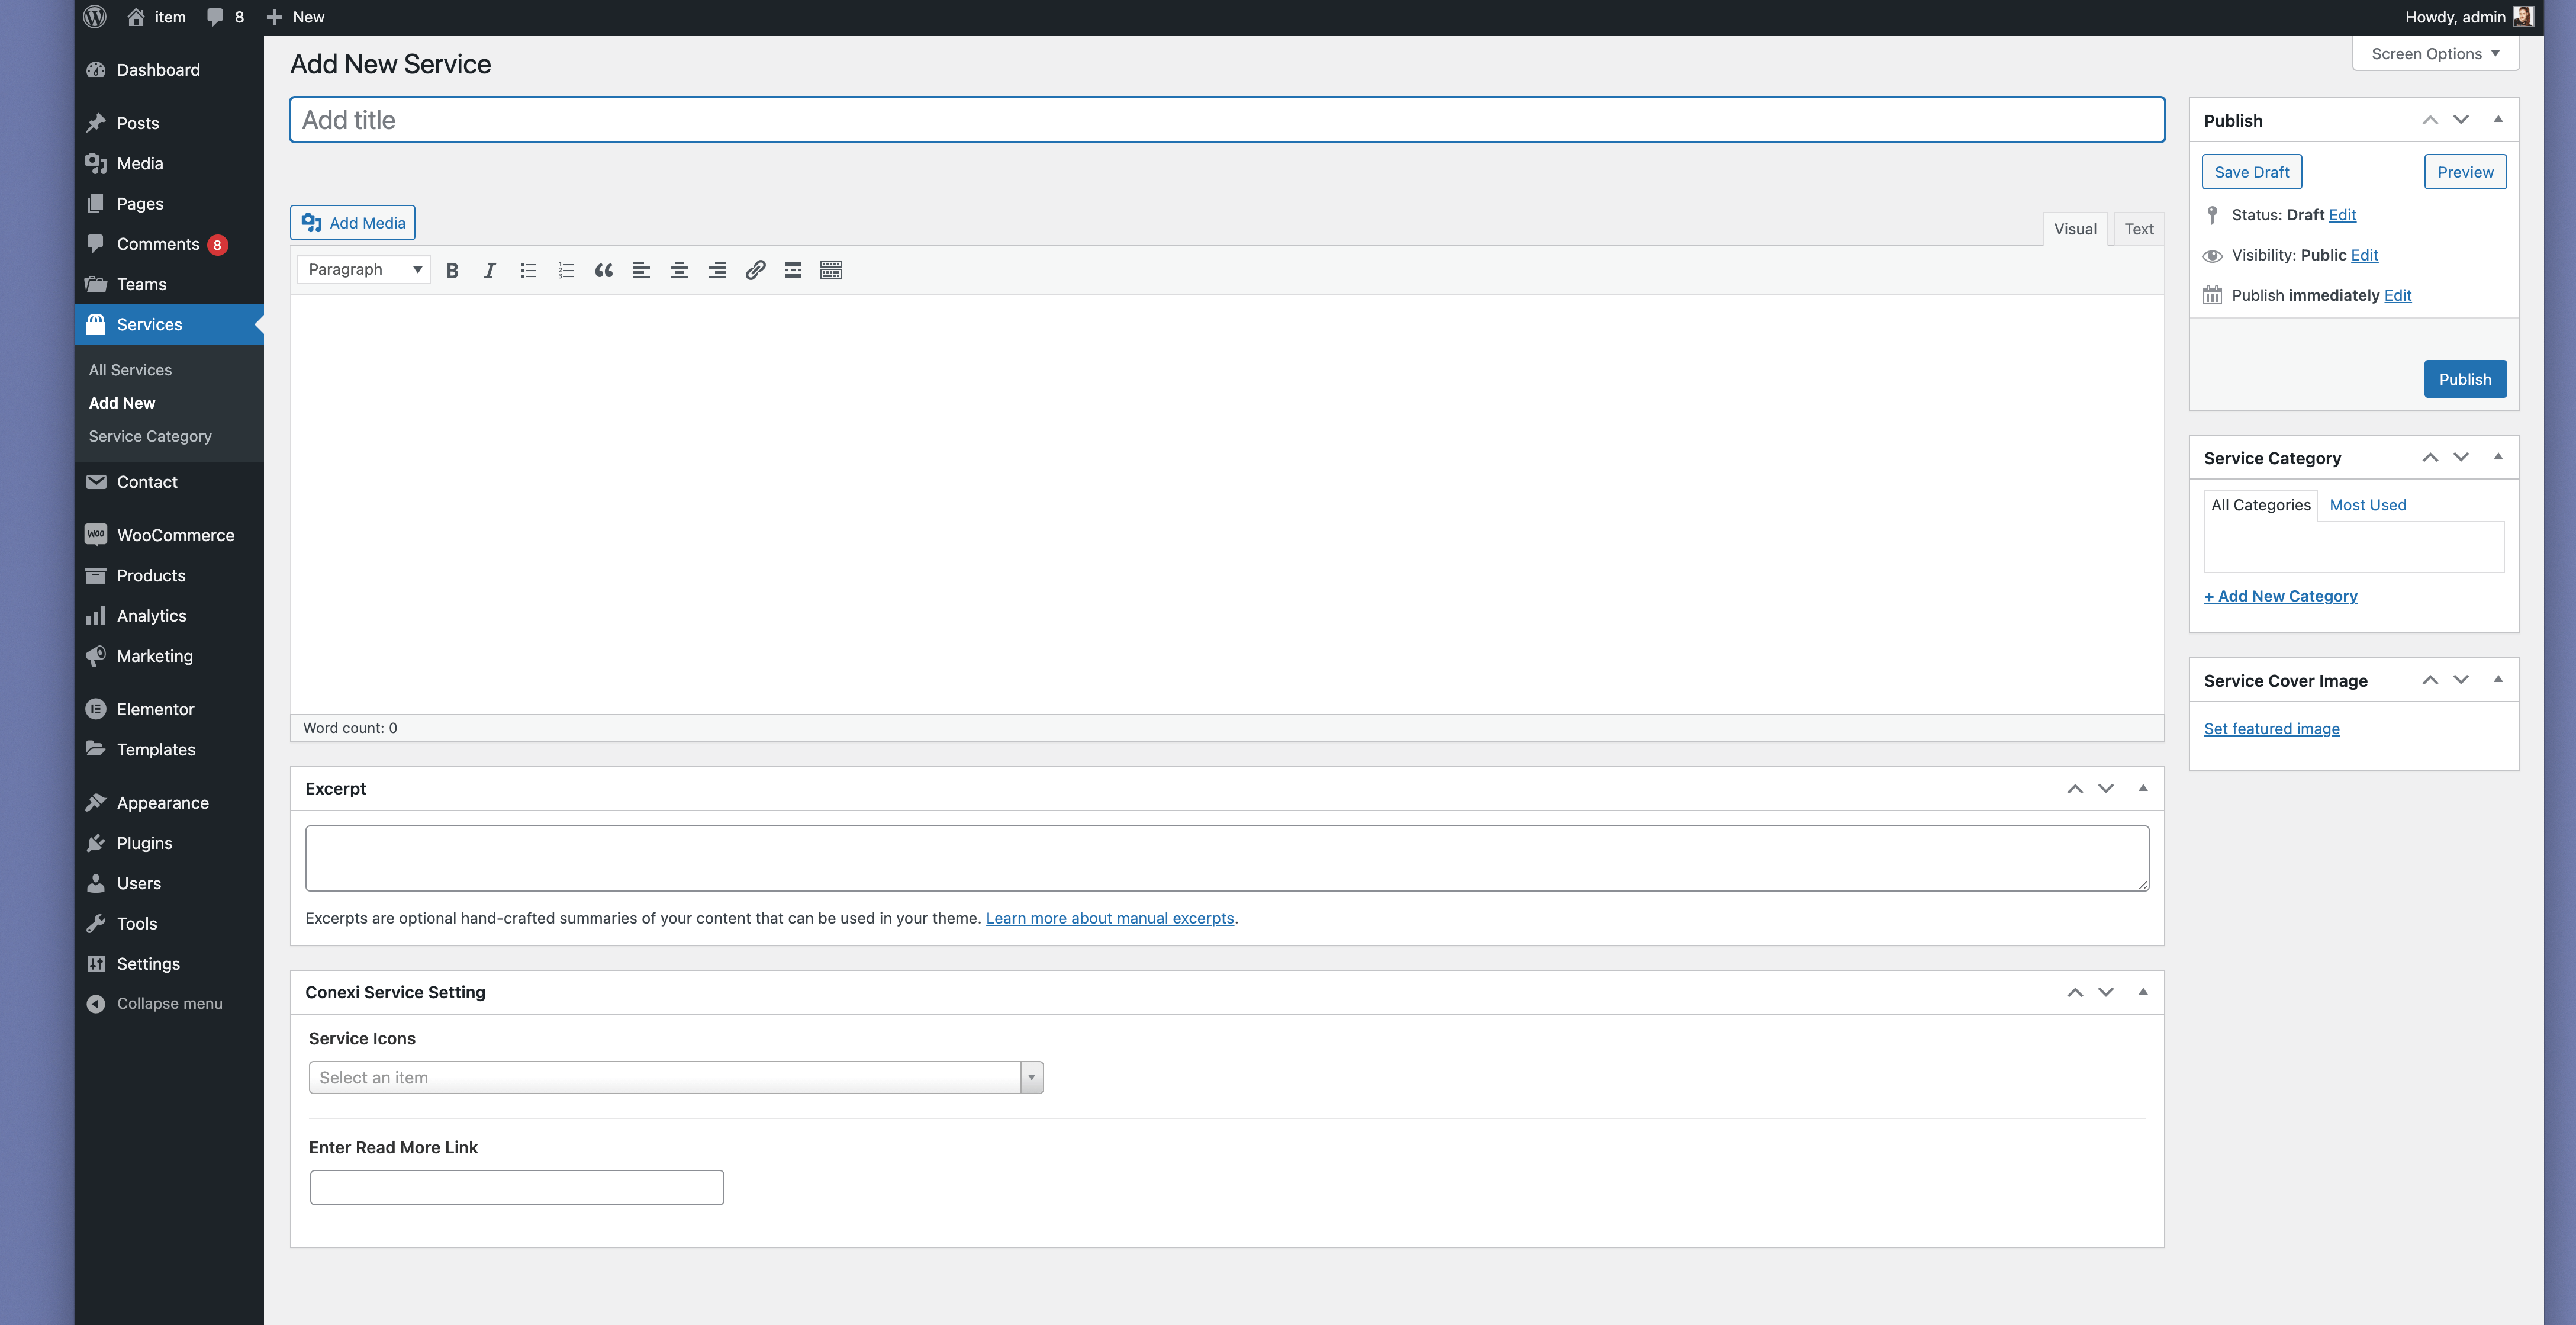This screenshot has width=2576, height=1325.
Task: Insert a numbered list
Action: pyautogui.click(x=566, y=270)
